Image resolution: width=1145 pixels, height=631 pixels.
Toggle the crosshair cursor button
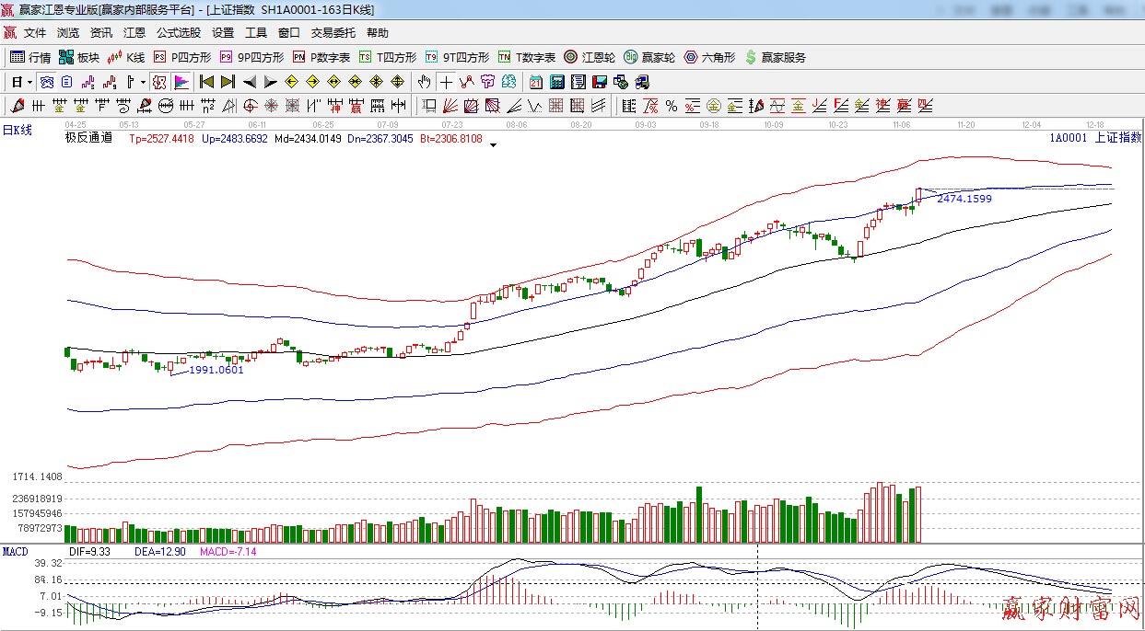[446, 82]
